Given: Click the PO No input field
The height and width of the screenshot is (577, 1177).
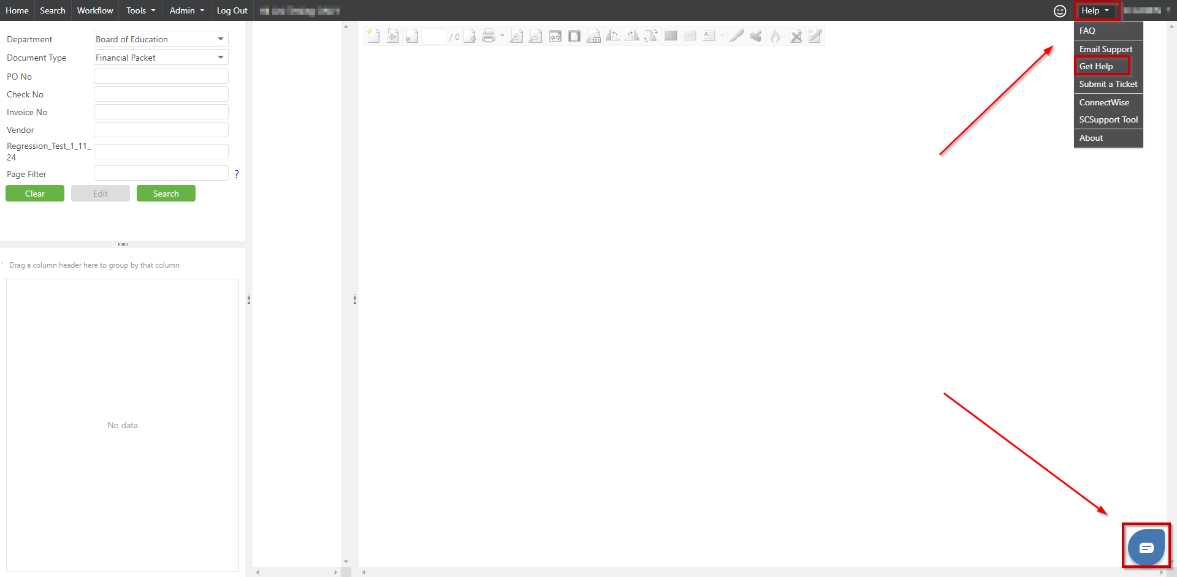Looking at the screenshot, I should [x=161, y=77].
